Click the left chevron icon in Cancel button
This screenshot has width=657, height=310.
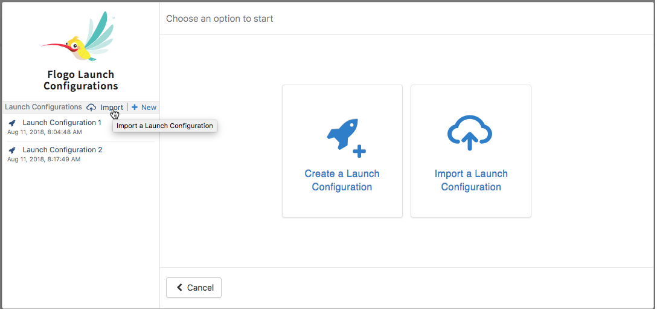(x=179, y=288)
